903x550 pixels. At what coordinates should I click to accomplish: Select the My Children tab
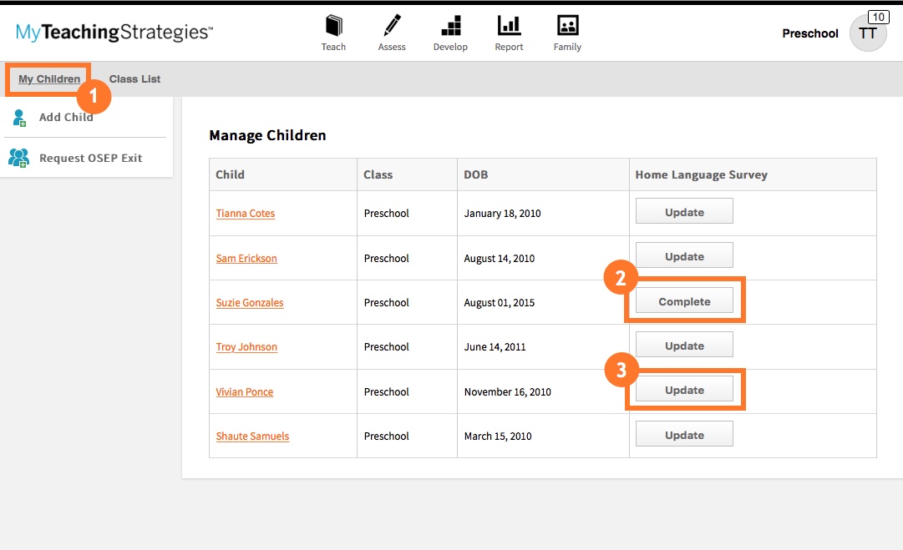click(48, 78)
